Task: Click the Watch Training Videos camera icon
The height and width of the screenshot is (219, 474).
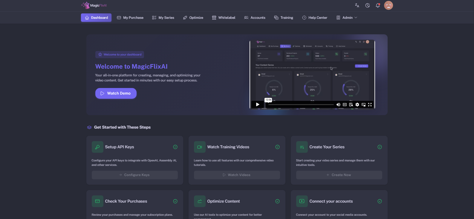Action: point(200,147)
